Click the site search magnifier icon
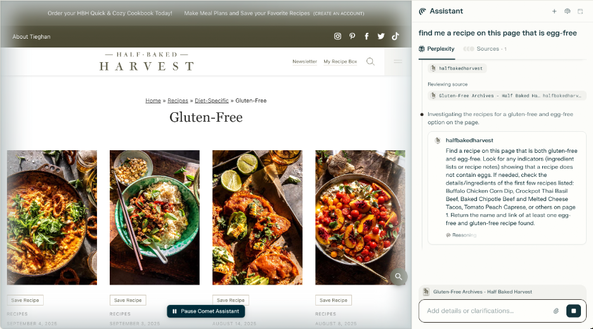This screenshot has width=593, height=329. point(370,61)
